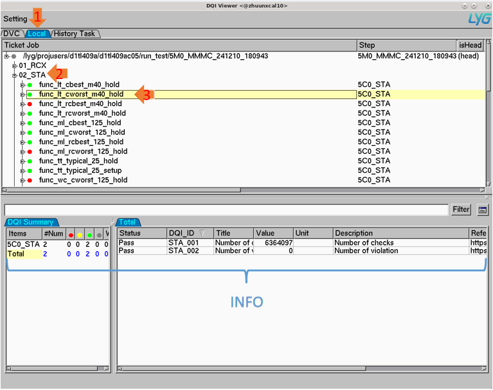Click red status dot of func_wc_cworst_125_hold
The width and height of the screenshot is (493, 390).
(x=30, y=181)
